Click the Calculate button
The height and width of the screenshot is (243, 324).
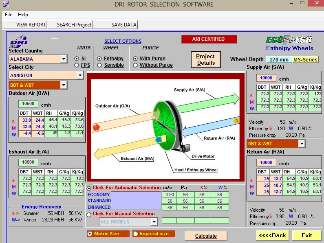[x=206, y=236]
